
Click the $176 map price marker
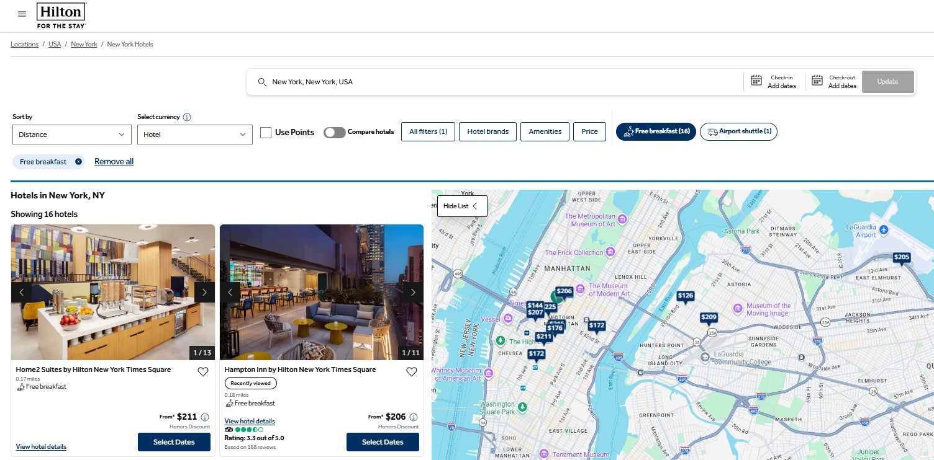coord(555,329)
